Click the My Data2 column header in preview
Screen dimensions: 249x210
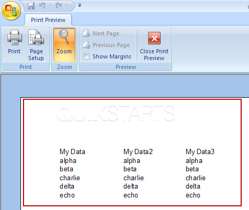(x=138, y=151)
